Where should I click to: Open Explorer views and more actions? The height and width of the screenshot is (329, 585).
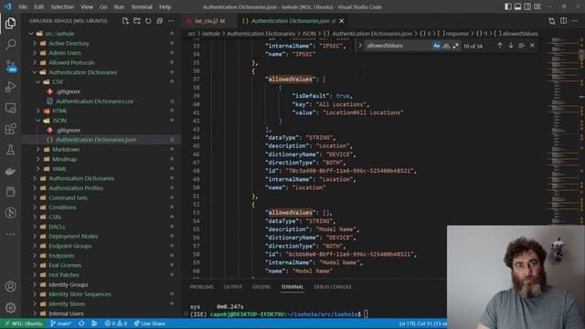coord(171,21)
